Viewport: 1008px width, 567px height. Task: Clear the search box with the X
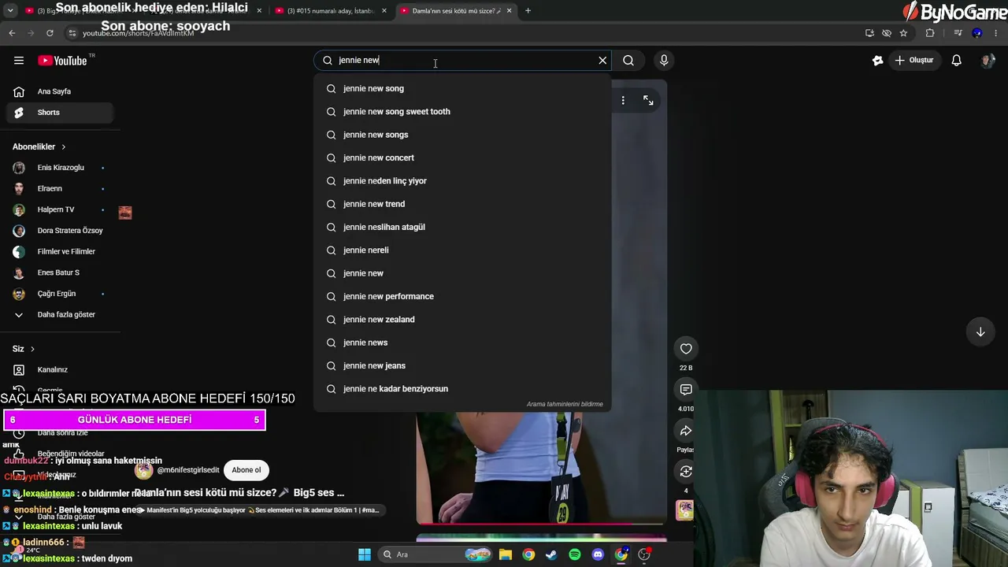click(x=602, y=61)
